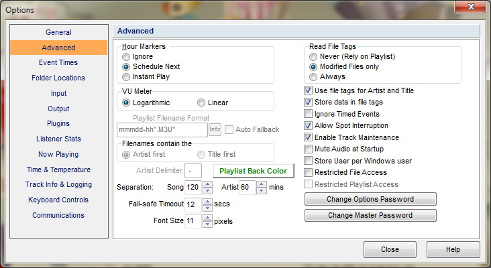Click the Artist separation value field
The width and height of the screenshot is (491, 268).
247,188
